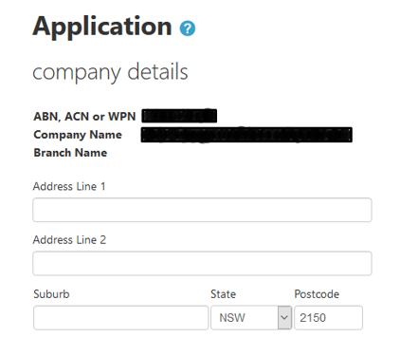Click the Company Name label
This screenshot has height=356, width=400.
pos(78,135)
